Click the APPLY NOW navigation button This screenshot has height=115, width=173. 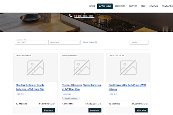pyautogui.click(x=105, y=6)
